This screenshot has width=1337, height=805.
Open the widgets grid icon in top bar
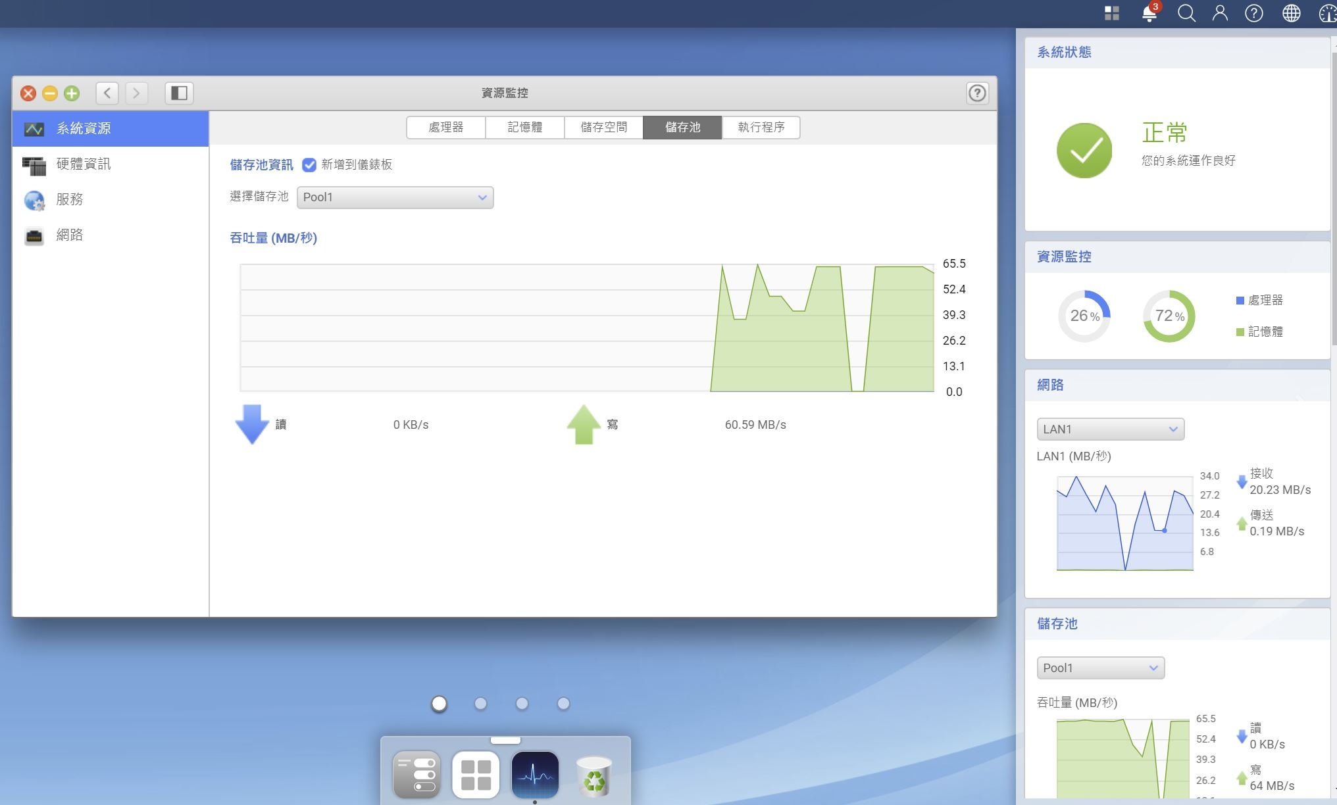tap(1112, 13)
